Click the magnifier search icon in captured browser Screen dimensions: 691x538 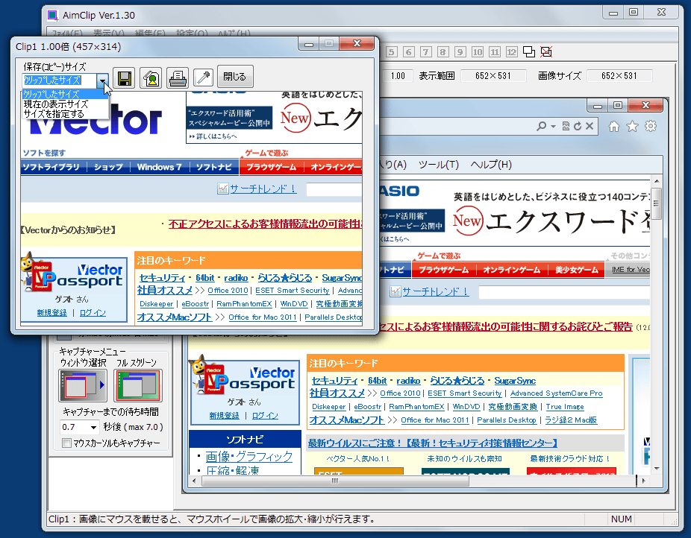coord(541,126)
